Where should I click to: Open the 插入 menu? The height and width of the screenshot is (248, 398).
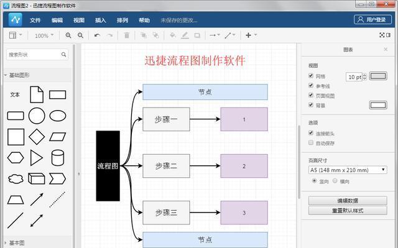101,20
